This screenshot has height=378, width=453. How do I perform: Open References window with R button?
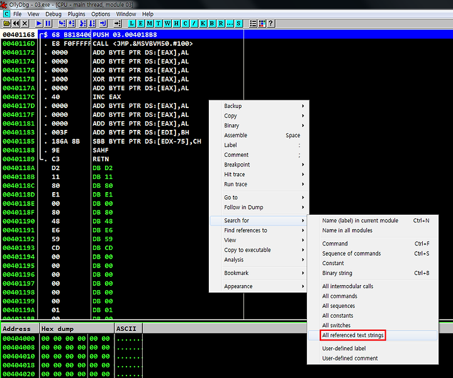221,23
